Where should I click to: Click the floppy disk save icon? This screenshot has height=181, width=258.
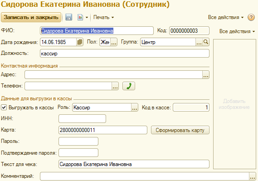(x=68, y=17)
